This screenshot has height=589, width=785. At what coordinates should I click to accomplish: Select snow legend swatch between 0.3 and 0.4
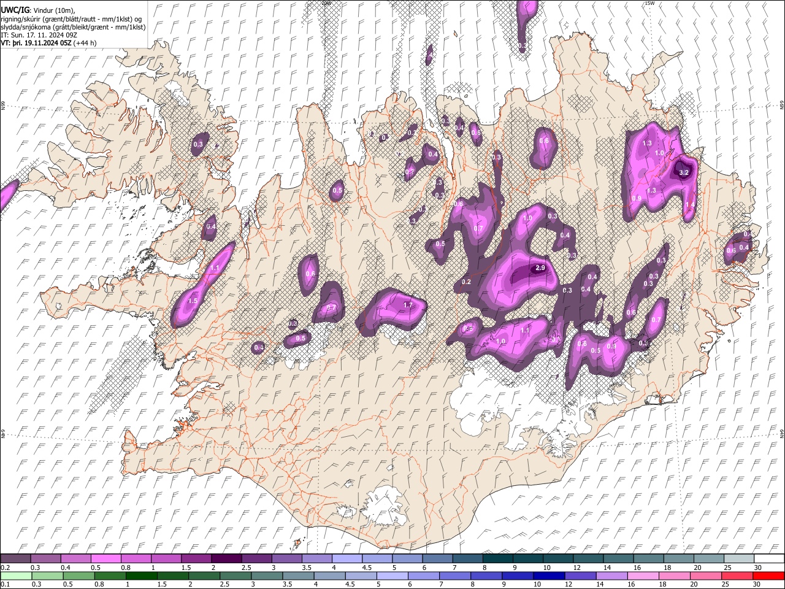[45, 559]
